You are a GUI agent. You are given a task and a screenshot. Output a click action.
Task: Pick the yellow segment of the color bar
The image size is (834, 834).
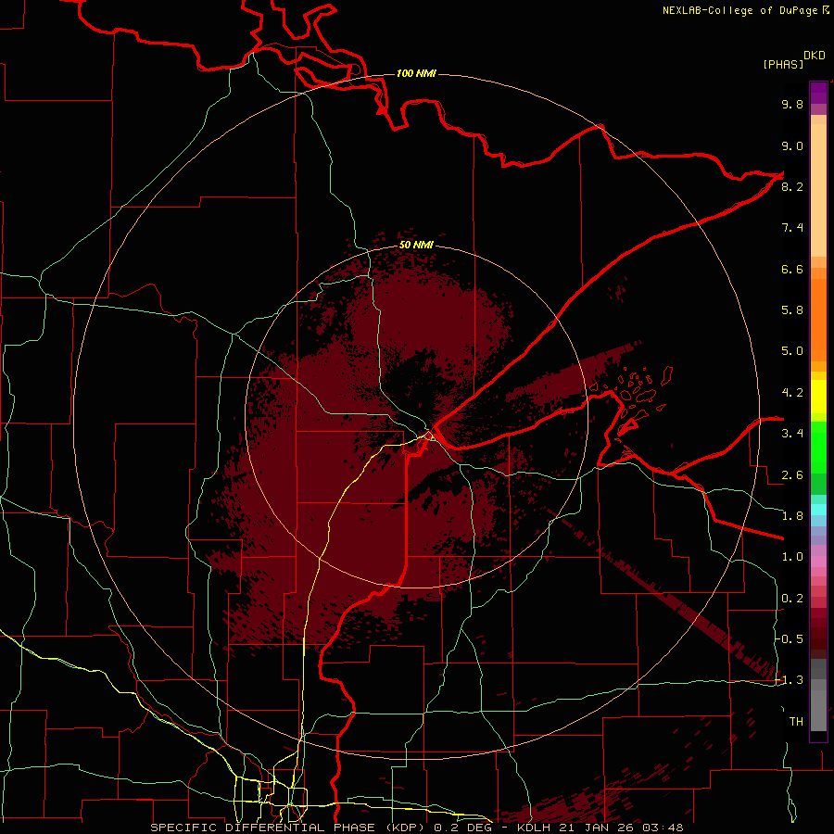pyautogui.click(x=818, y=397)
